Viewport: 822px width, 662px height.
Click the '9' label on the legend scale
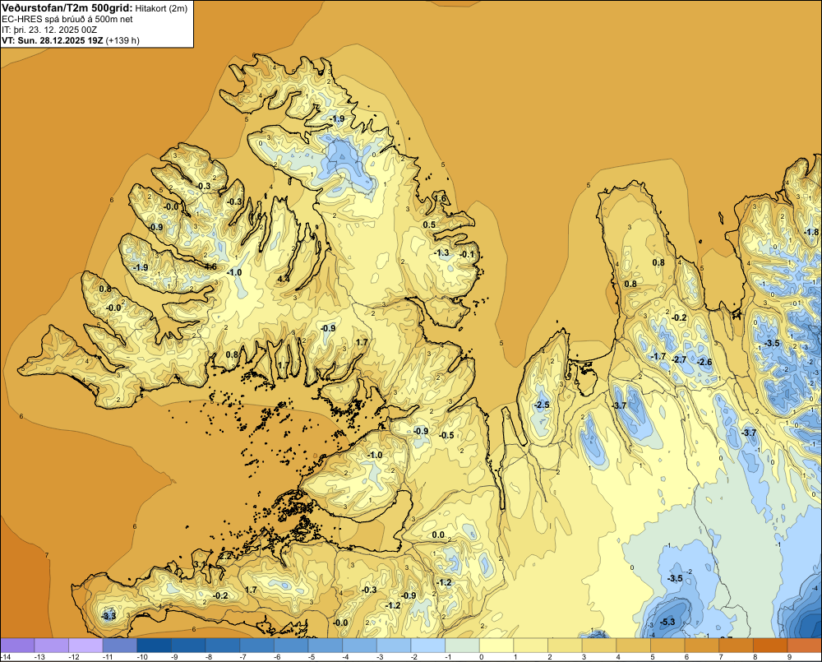click(789, 657)
